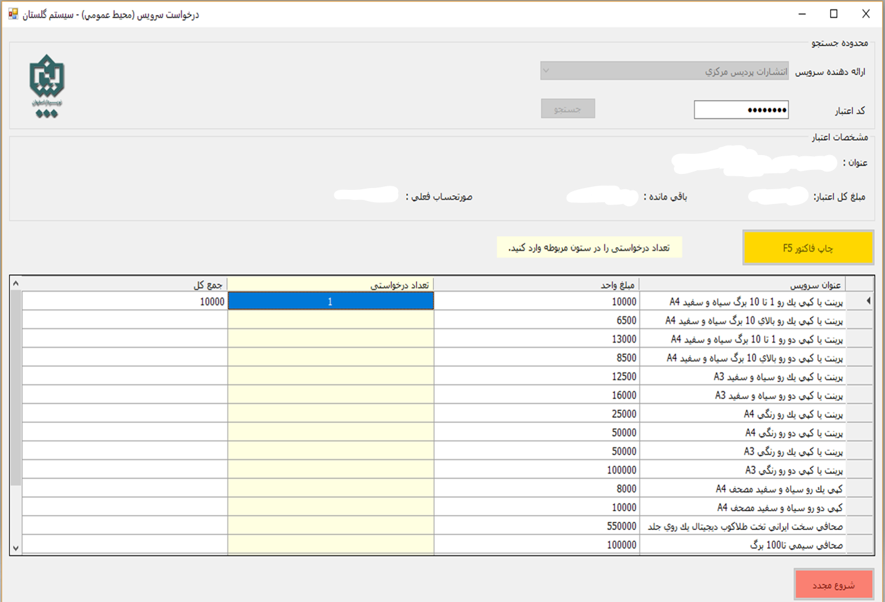Viewport: 885px width, 602px height.
Task: Click the green university logo emblem
Action: point(47,85)
